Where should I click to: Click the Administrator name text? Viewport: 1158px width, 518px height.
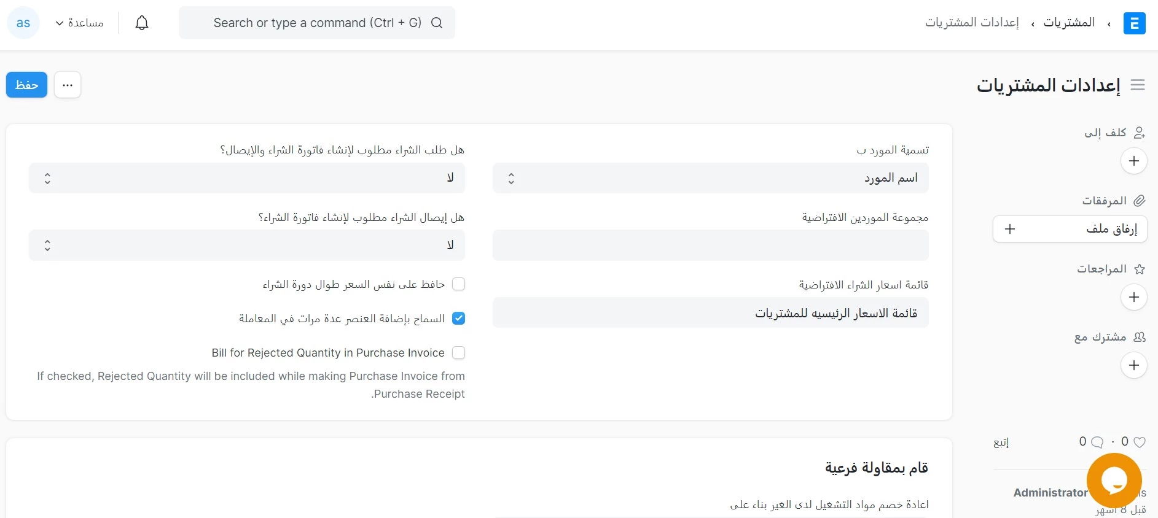pyautogui.click(x=1050, y=493)
